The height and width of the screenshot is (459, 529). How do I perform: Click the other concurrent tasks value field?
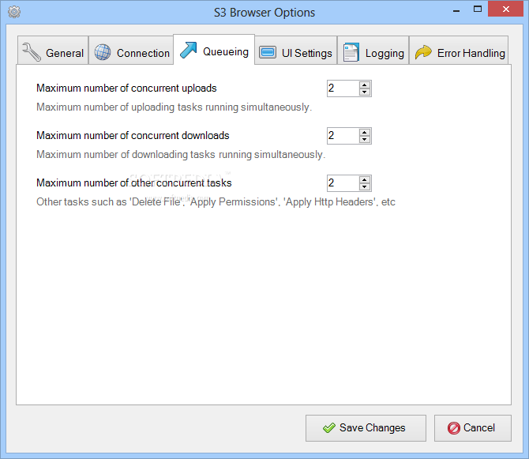[x=343, y=183]
